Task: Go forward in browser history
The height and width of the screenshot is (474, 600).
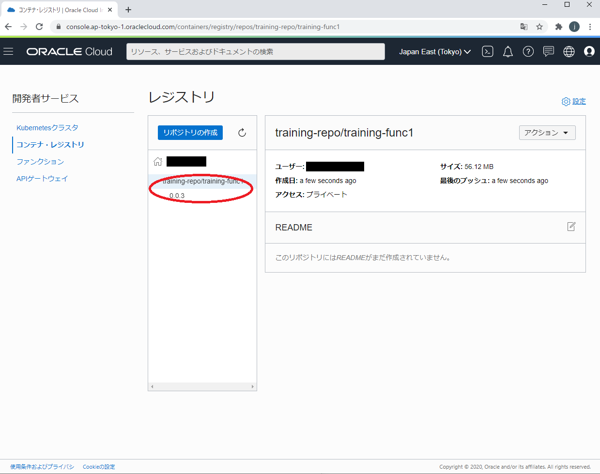Action: tap(24, 27)
